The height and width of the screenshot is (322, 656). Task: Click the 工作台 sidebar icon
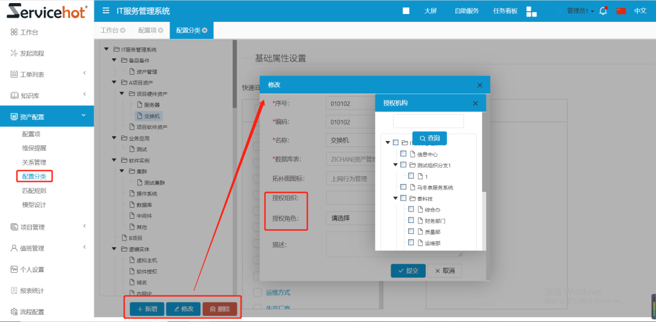(x=13, y=32)
